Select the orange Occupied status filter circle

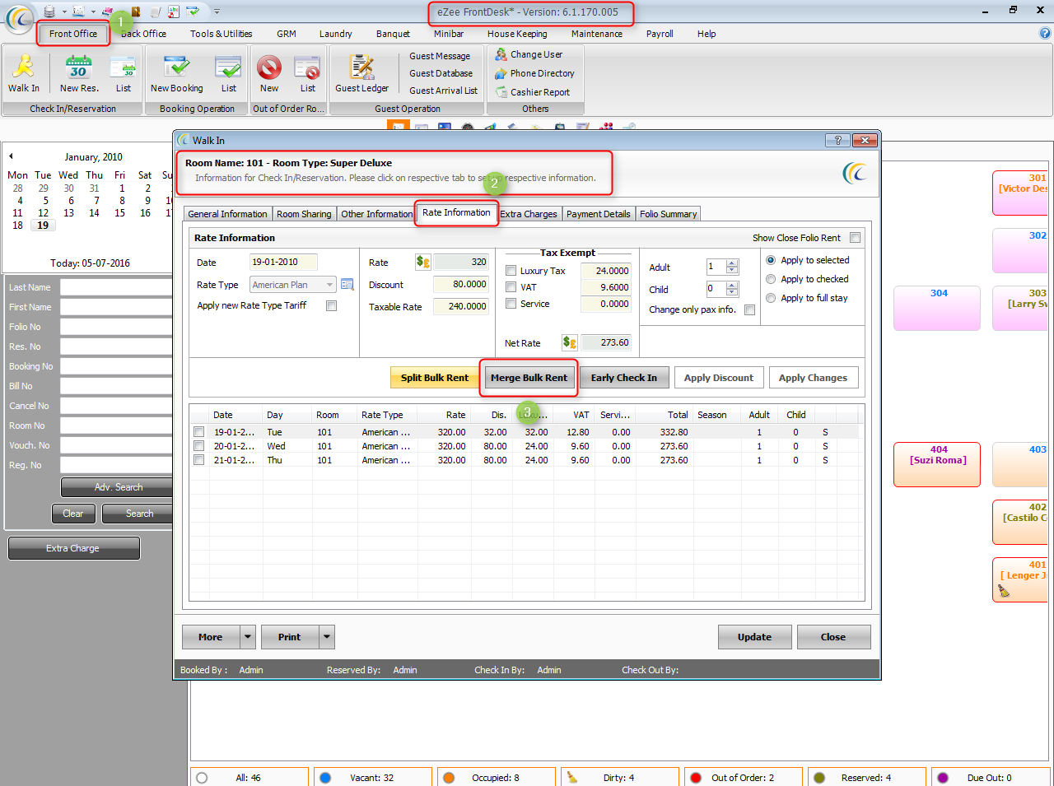(449, 778)
